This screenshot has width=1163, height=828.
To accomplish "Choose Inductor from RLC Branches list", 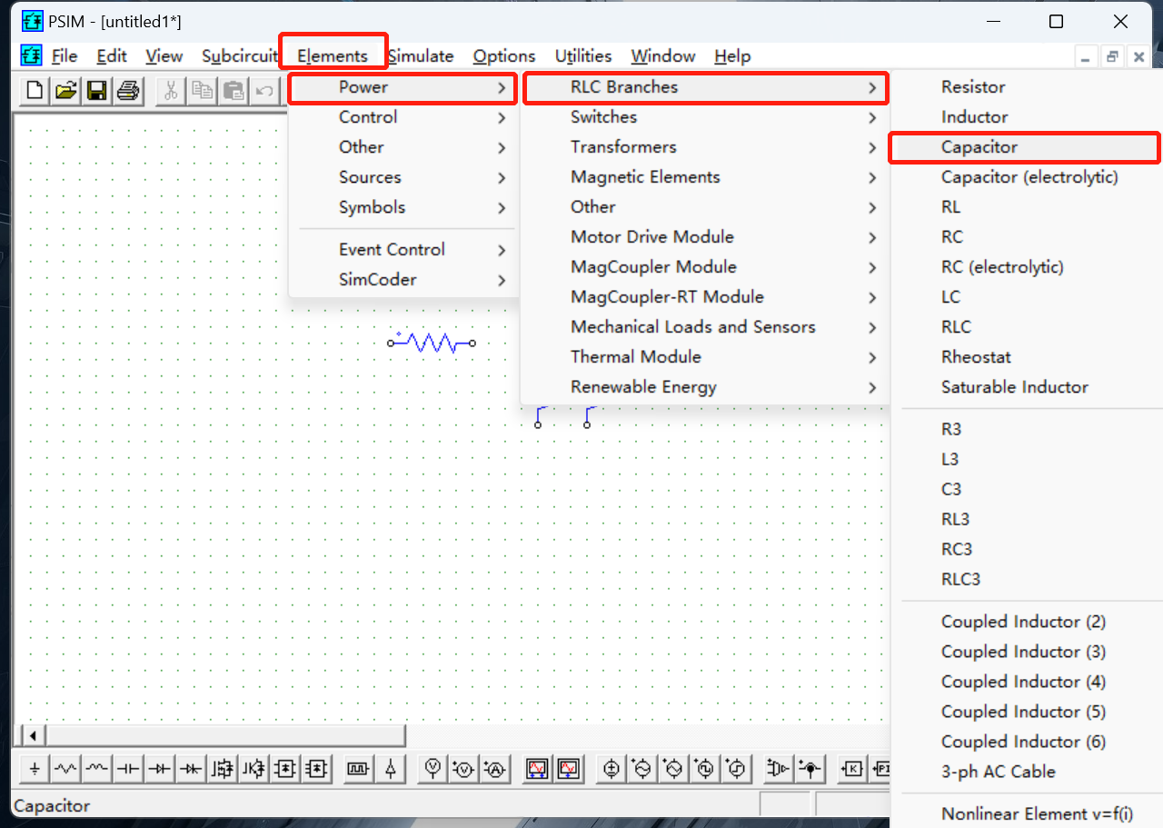I will tap(1025, 117).
